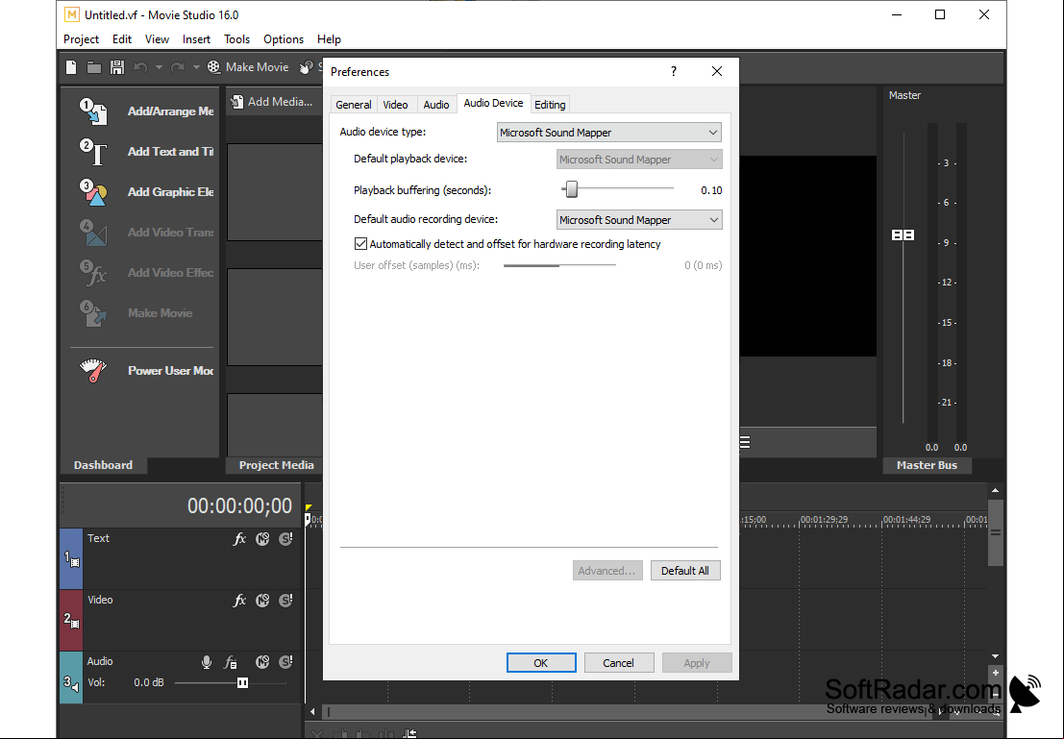Cancel the Preferences dialog
Screen dimensions: 1064x739
pos(619,663)
